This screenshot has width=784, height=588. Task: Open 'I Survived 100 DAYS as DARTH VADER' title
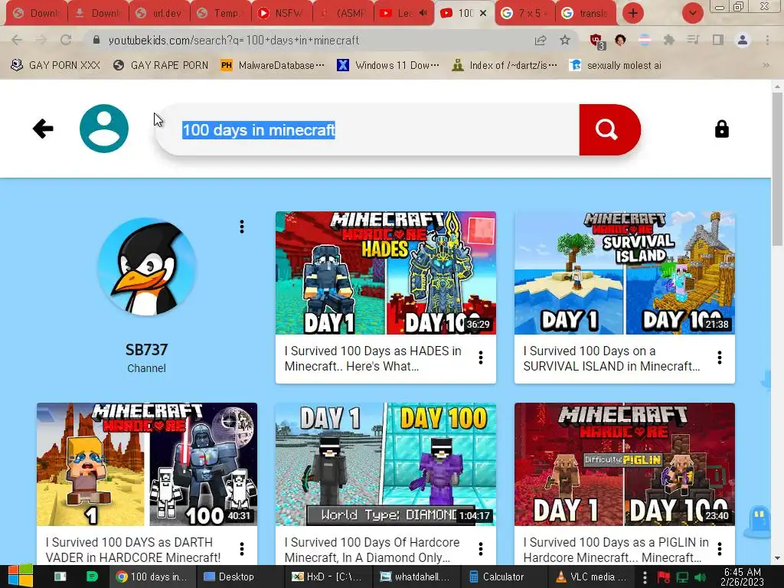[133, 550]
